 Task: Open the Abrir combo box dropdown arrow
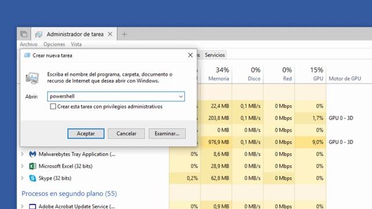click(181, 96)
